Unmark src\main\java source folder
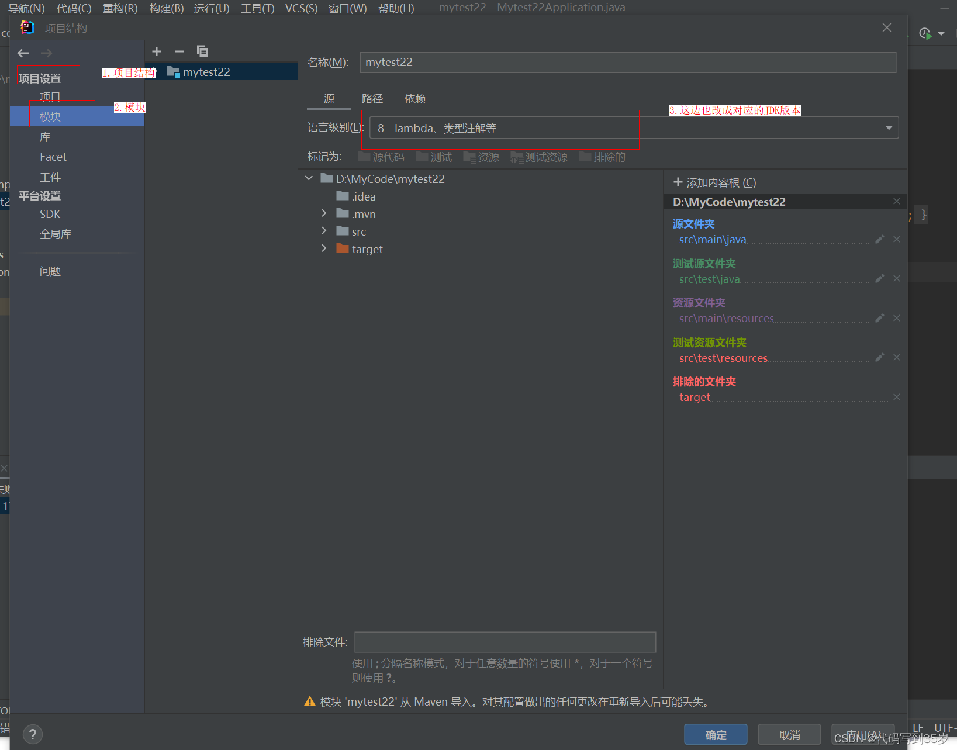Image resolution: width=957 pixels, height=750 pixels. coord(897,239)
